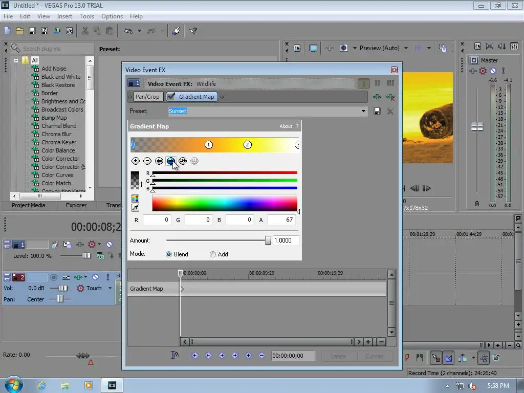
Task: Open Preview (Auto) quality dropdown
Action: click(x=406, y=48)
